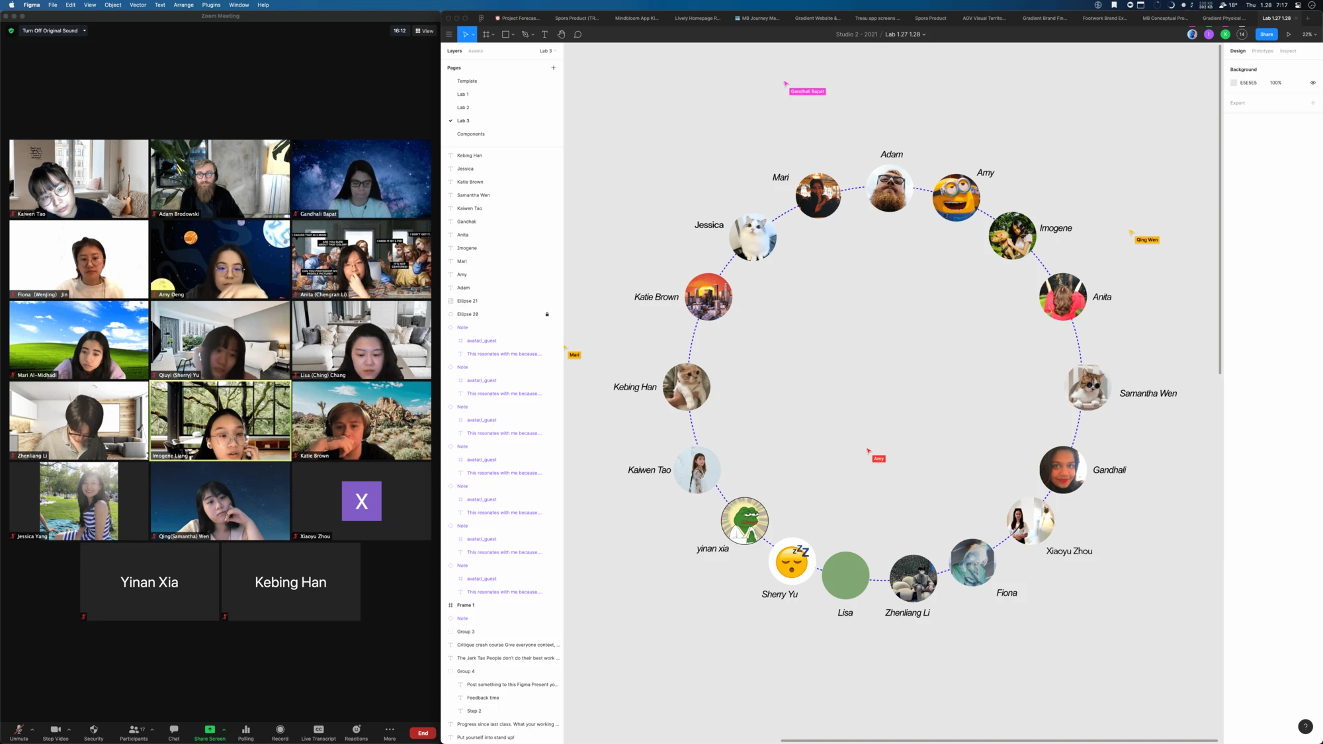Open the Arrange menu in menu bar
The image size is (1323, 744).
pyautogui.click(x=183, y=5)
